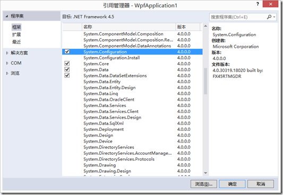Viewport: 283px width, 195px height.
Task: Sort by the 名称 column header
Action: tap(128, 27)
